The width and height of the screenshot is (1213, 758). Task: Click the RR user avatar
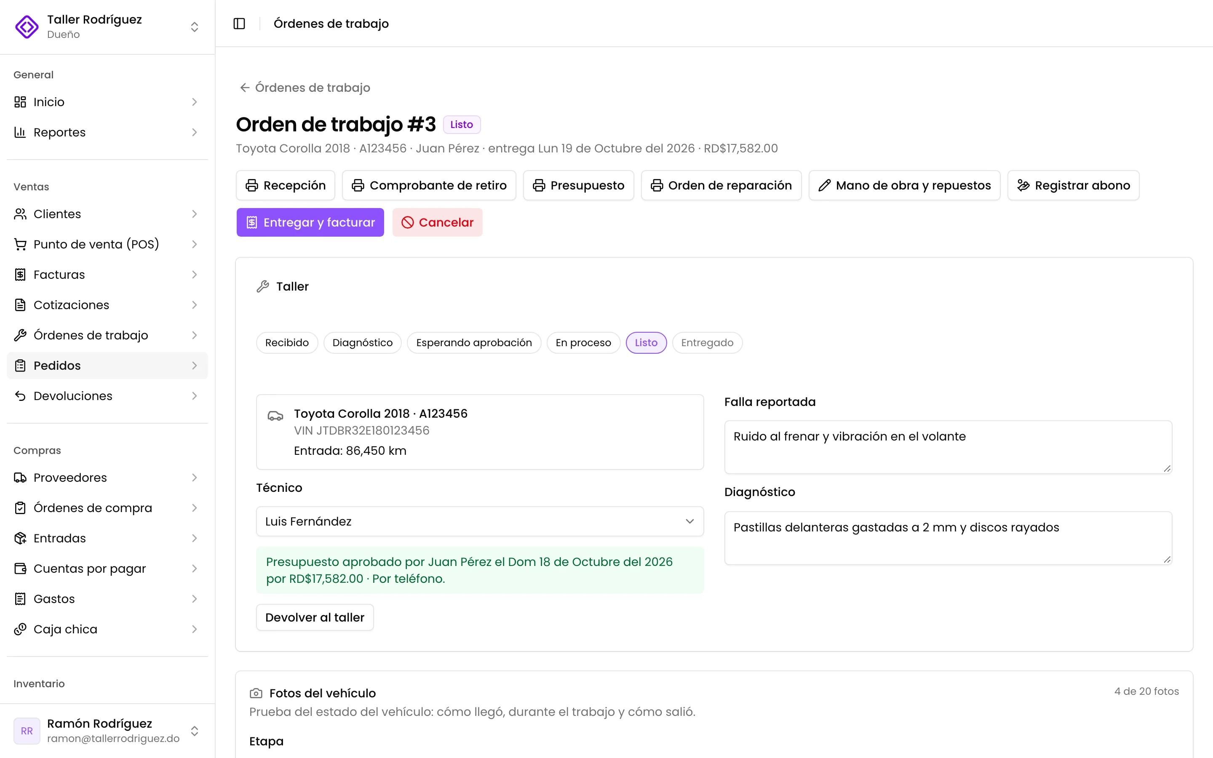(27, 731)
